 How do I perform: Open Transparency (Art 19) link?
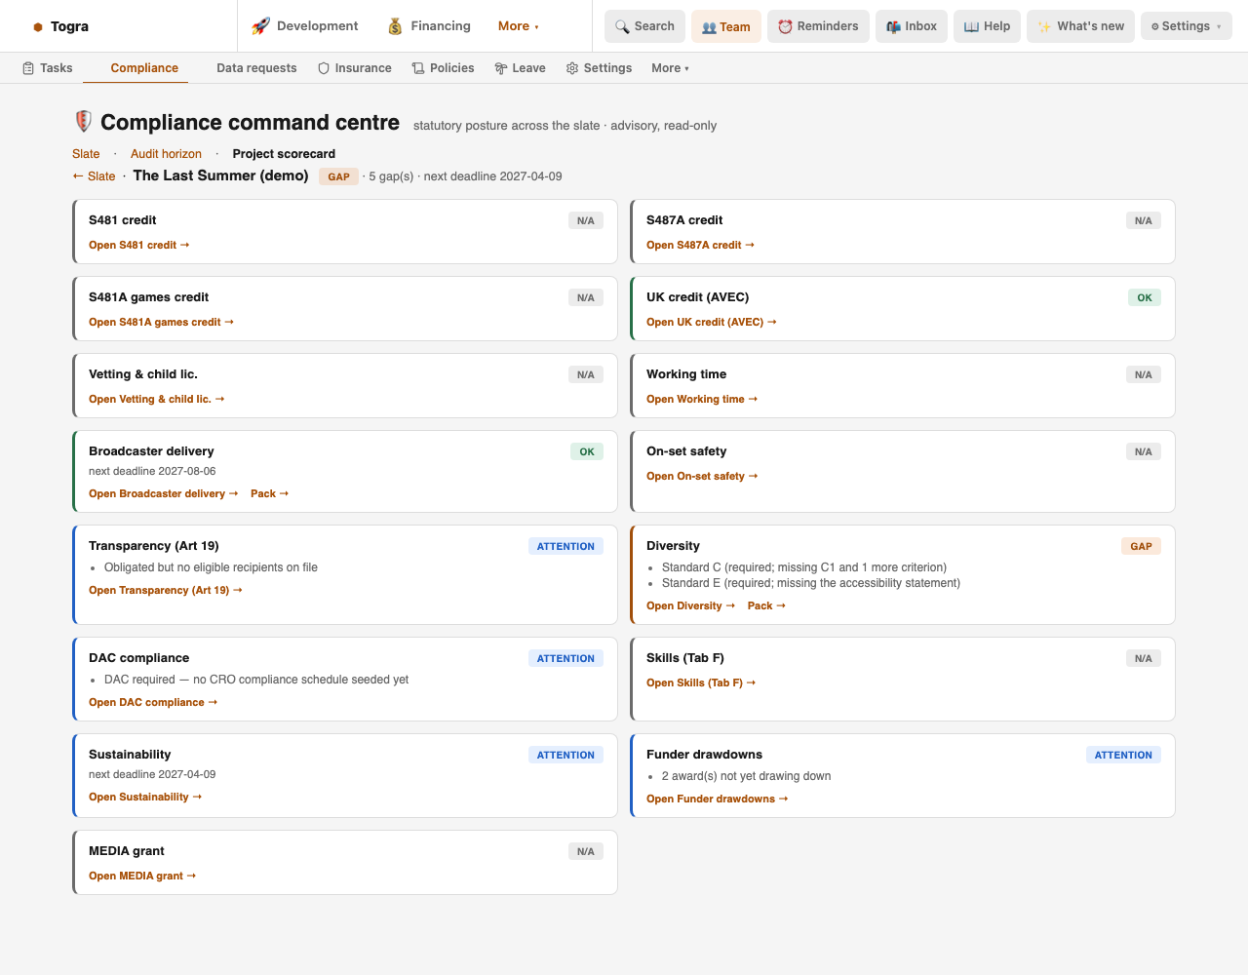point(165,591)
